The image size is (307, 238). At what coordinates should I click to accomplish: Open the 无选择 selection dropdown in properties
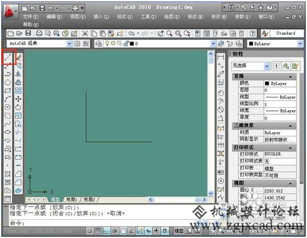pos(267,66)
